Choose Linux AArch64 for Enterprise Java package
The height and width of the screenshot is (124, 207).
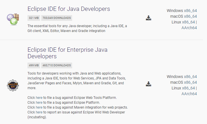[x=189, y=94]
